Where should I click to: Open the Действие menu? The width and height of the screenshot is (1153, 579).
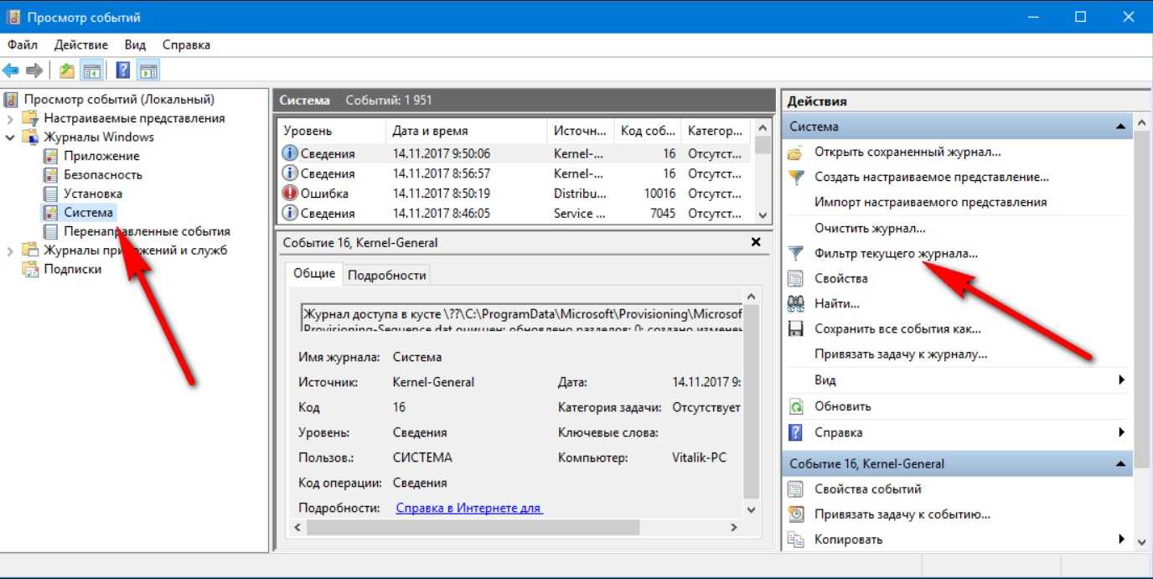point(80,45)
